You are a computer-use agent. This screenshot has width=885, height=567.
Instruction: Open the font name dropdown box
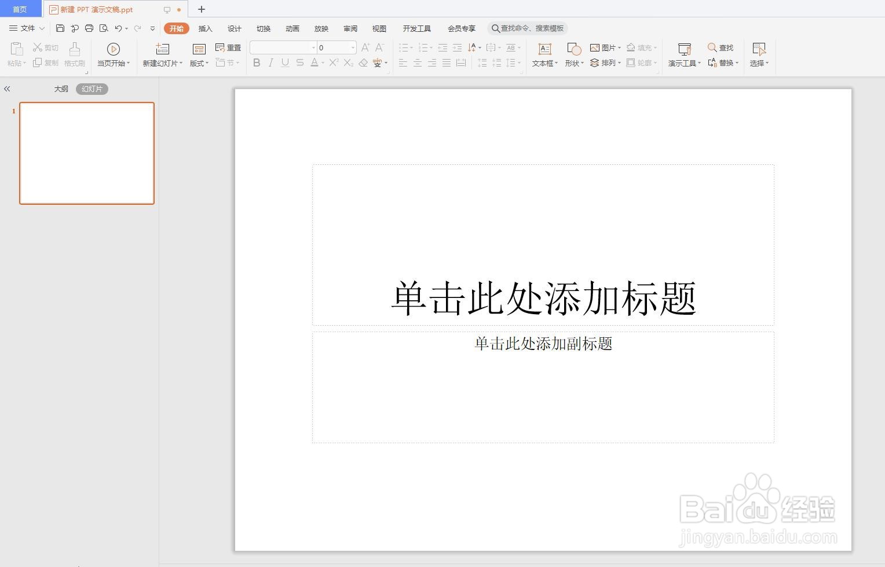283,47
